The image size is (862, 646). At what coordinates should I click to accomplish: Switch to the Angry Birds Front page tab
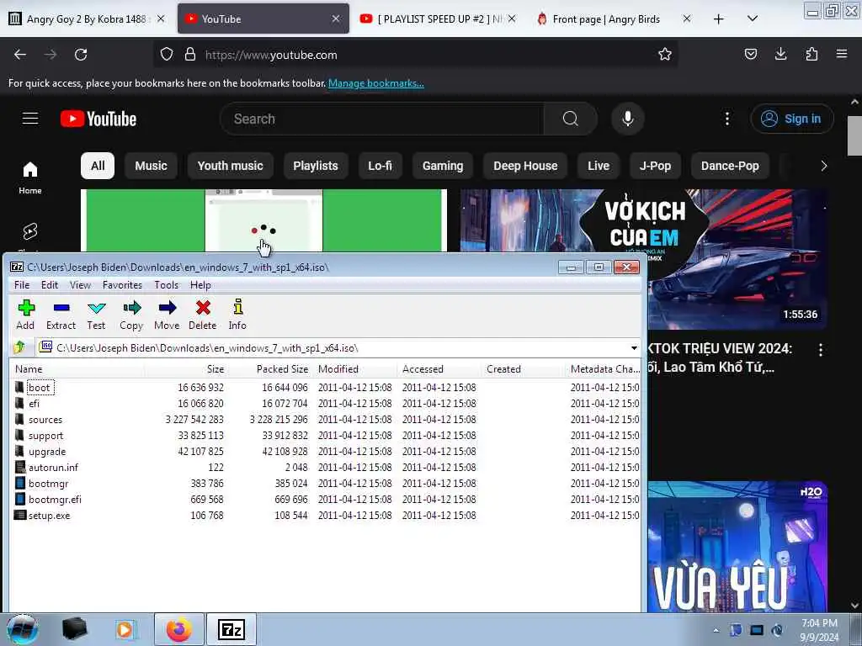click(x=614, y=19)
